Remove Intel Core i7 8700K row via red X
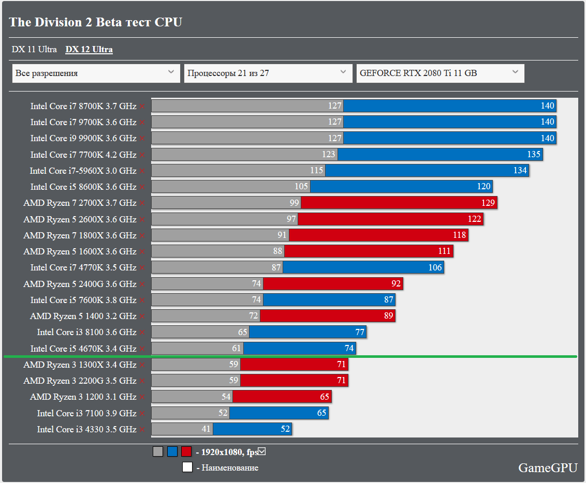 142,107
